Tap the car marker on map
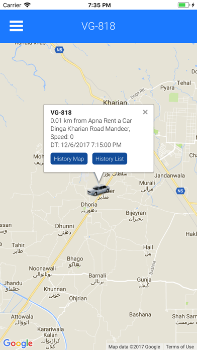Image resolution: width=197 pixels, height=350 pixels. pos(98,190)
